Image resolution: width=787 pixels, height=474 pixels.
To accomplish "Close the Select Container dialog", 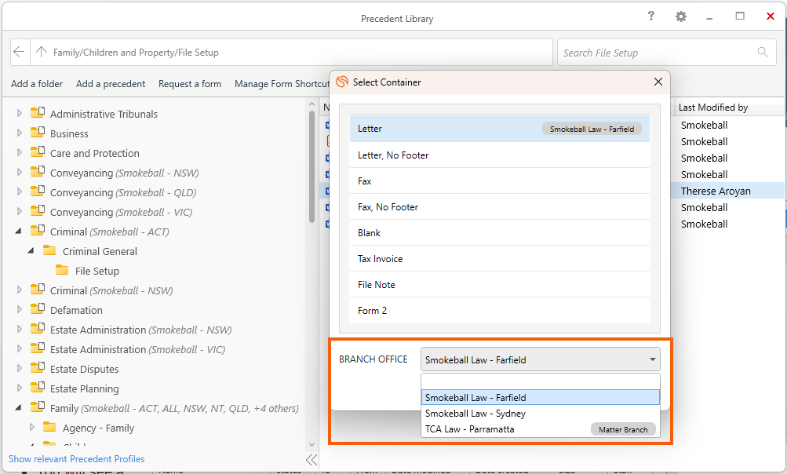I will [x=658, y=82].
